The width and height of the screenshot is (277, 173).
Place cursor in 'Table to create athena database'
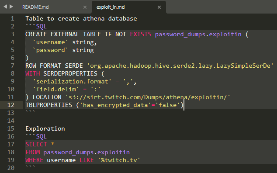tap(81, 18)
